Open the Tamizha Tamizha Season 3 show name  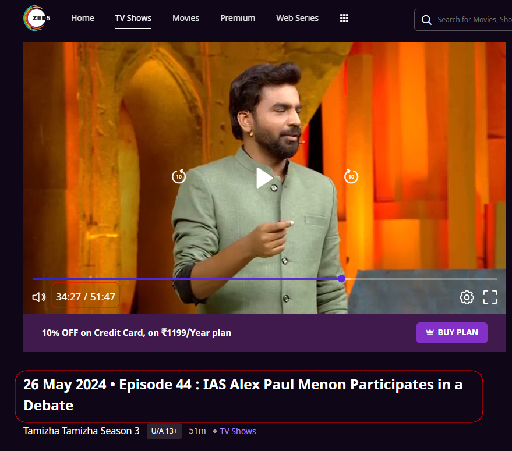click(82, 431)
